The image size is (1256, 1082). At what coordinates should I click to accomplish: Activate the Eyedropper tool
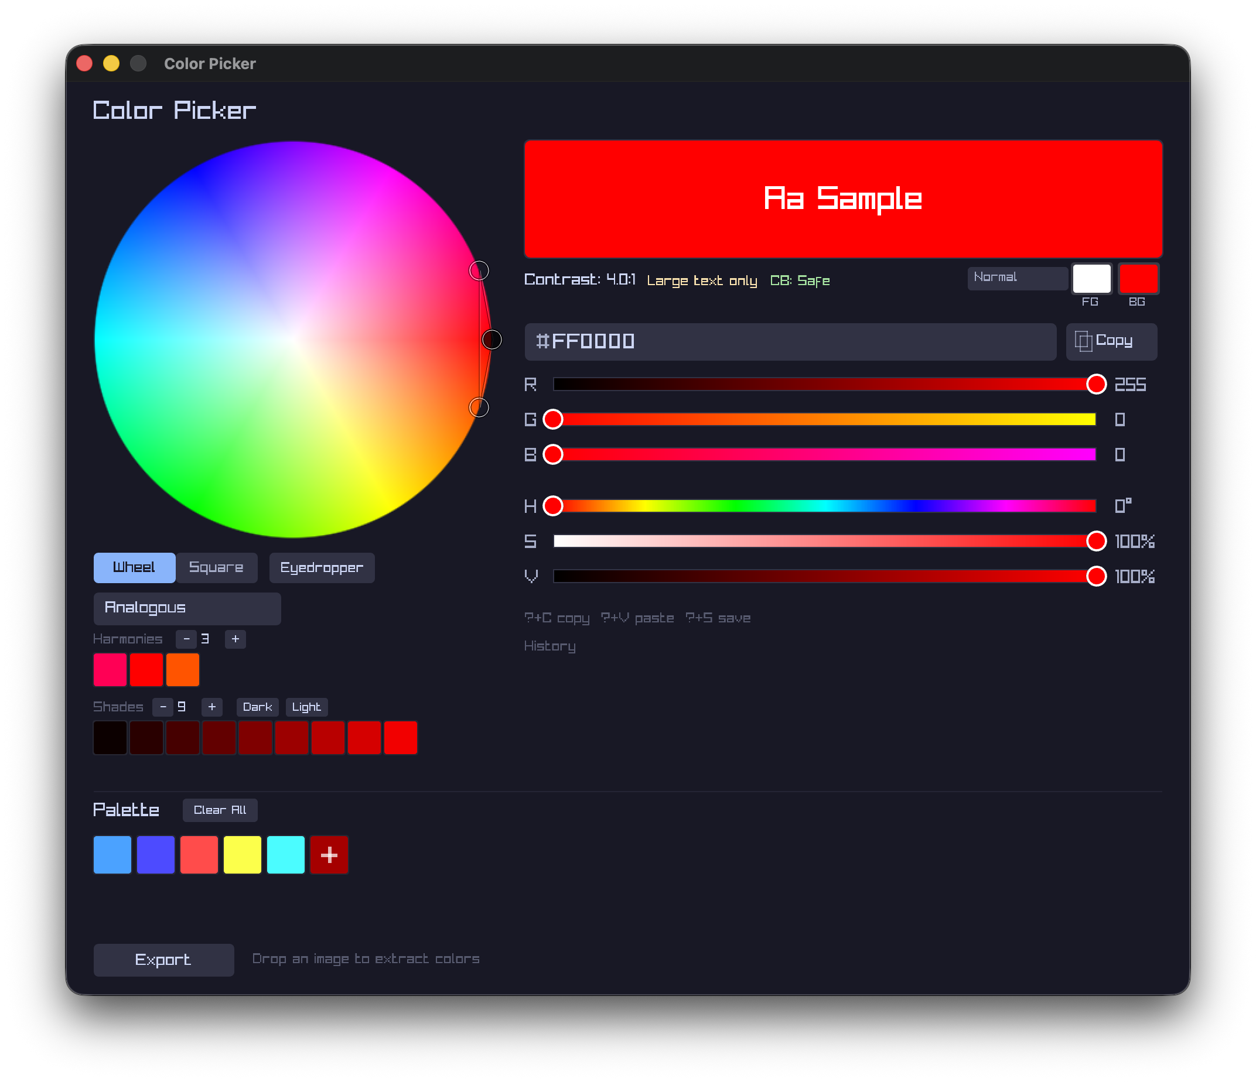point(322,568)
